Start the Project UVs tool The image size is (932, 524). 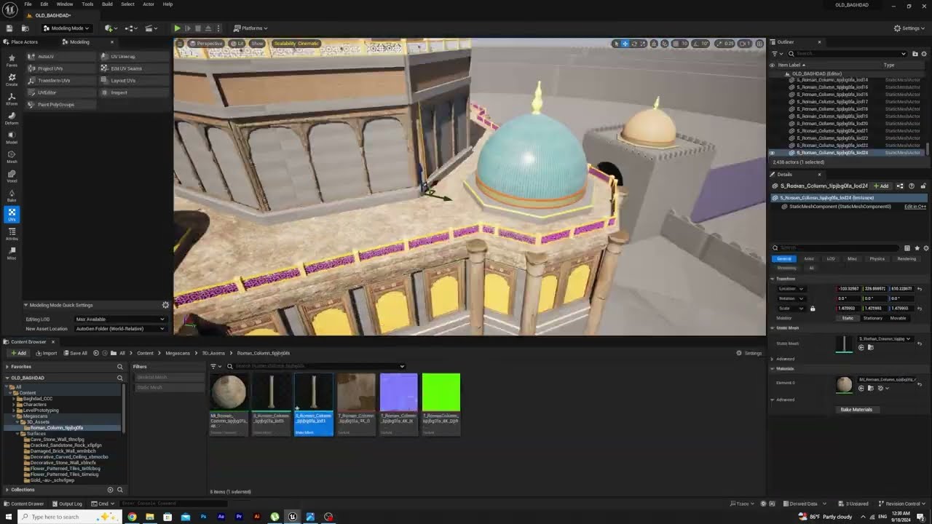[61, 68]
